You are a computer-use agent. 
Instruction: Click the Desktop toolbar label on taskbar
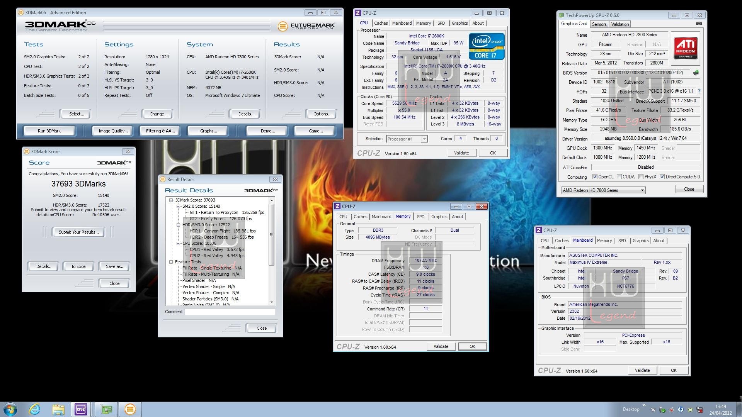[631, 409]
